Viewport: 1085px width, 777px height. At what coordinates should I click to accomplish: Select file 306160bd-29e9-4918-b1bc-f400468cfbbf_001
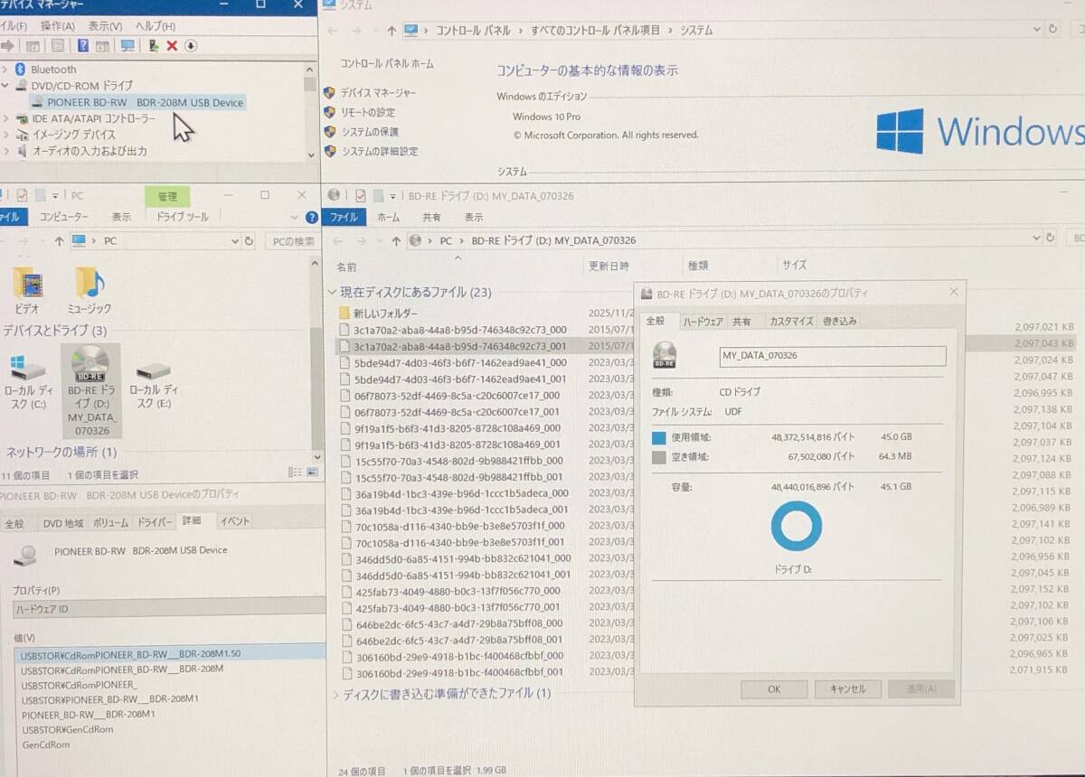pyautogui.click(x=459, y=672)
